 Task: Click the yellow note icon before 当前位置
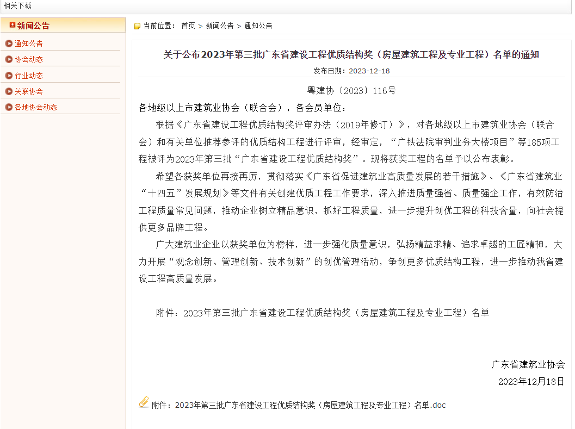click(138, 26)
